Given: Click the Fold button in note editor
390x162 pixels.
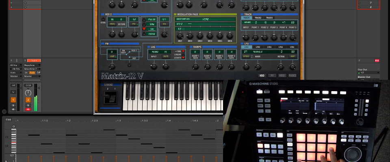Looking at the screenshot, I should (x=8, y=119).
